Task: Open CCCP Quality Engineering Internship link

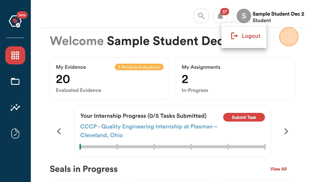Action: point(149,131)
